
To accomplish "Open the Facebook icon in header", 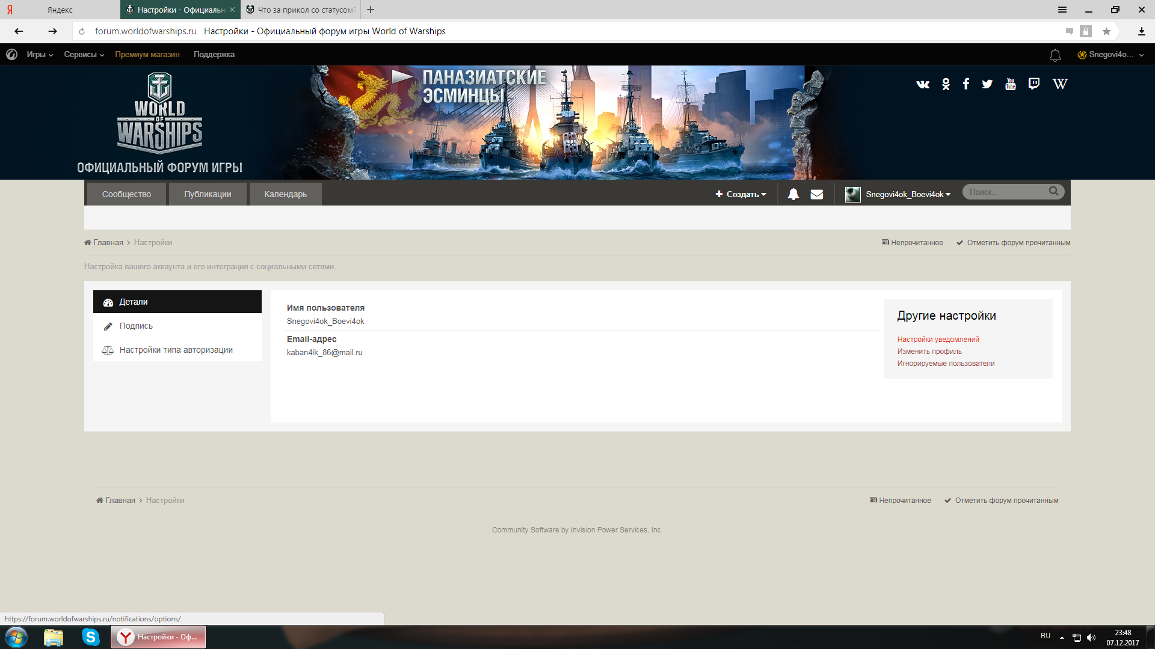I will 966,84.
